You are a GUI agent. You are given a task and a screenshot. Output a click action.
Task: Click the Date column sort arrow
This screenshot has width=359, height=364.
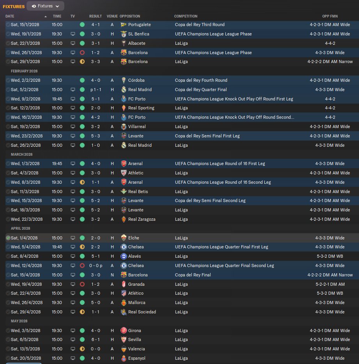pyautogui.click(x=46, y=16)
